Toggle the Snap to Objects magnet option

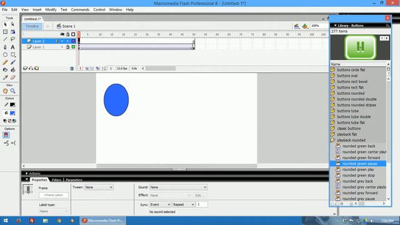[6, 135]
